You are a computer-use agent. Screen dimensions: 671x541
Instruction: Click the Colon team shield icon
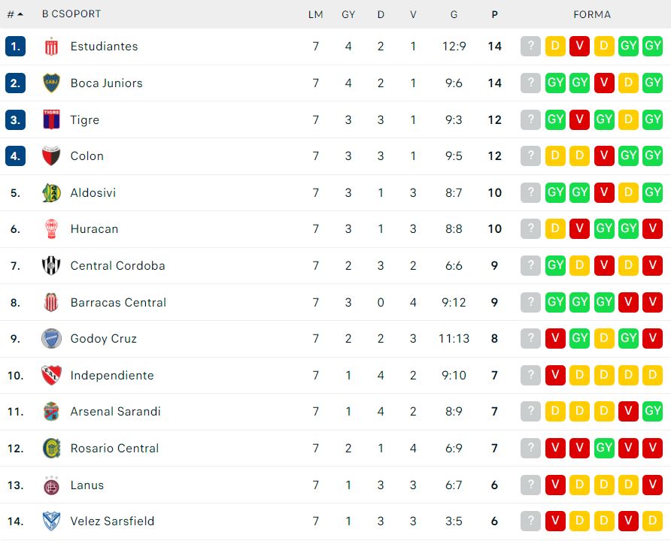pos(51,156)
